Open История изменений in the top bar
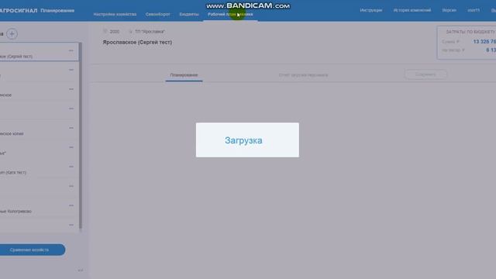The image size is (496, 279). click(x=412, y=10)
